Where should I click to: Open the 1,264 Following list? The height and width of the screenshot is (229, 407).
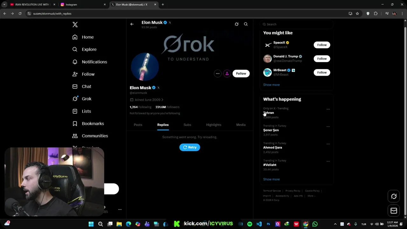tap(141, 107)
